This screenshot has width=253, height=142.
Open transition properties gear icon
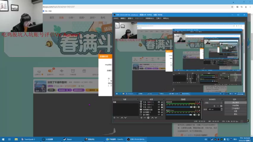(x=221, y=106)
